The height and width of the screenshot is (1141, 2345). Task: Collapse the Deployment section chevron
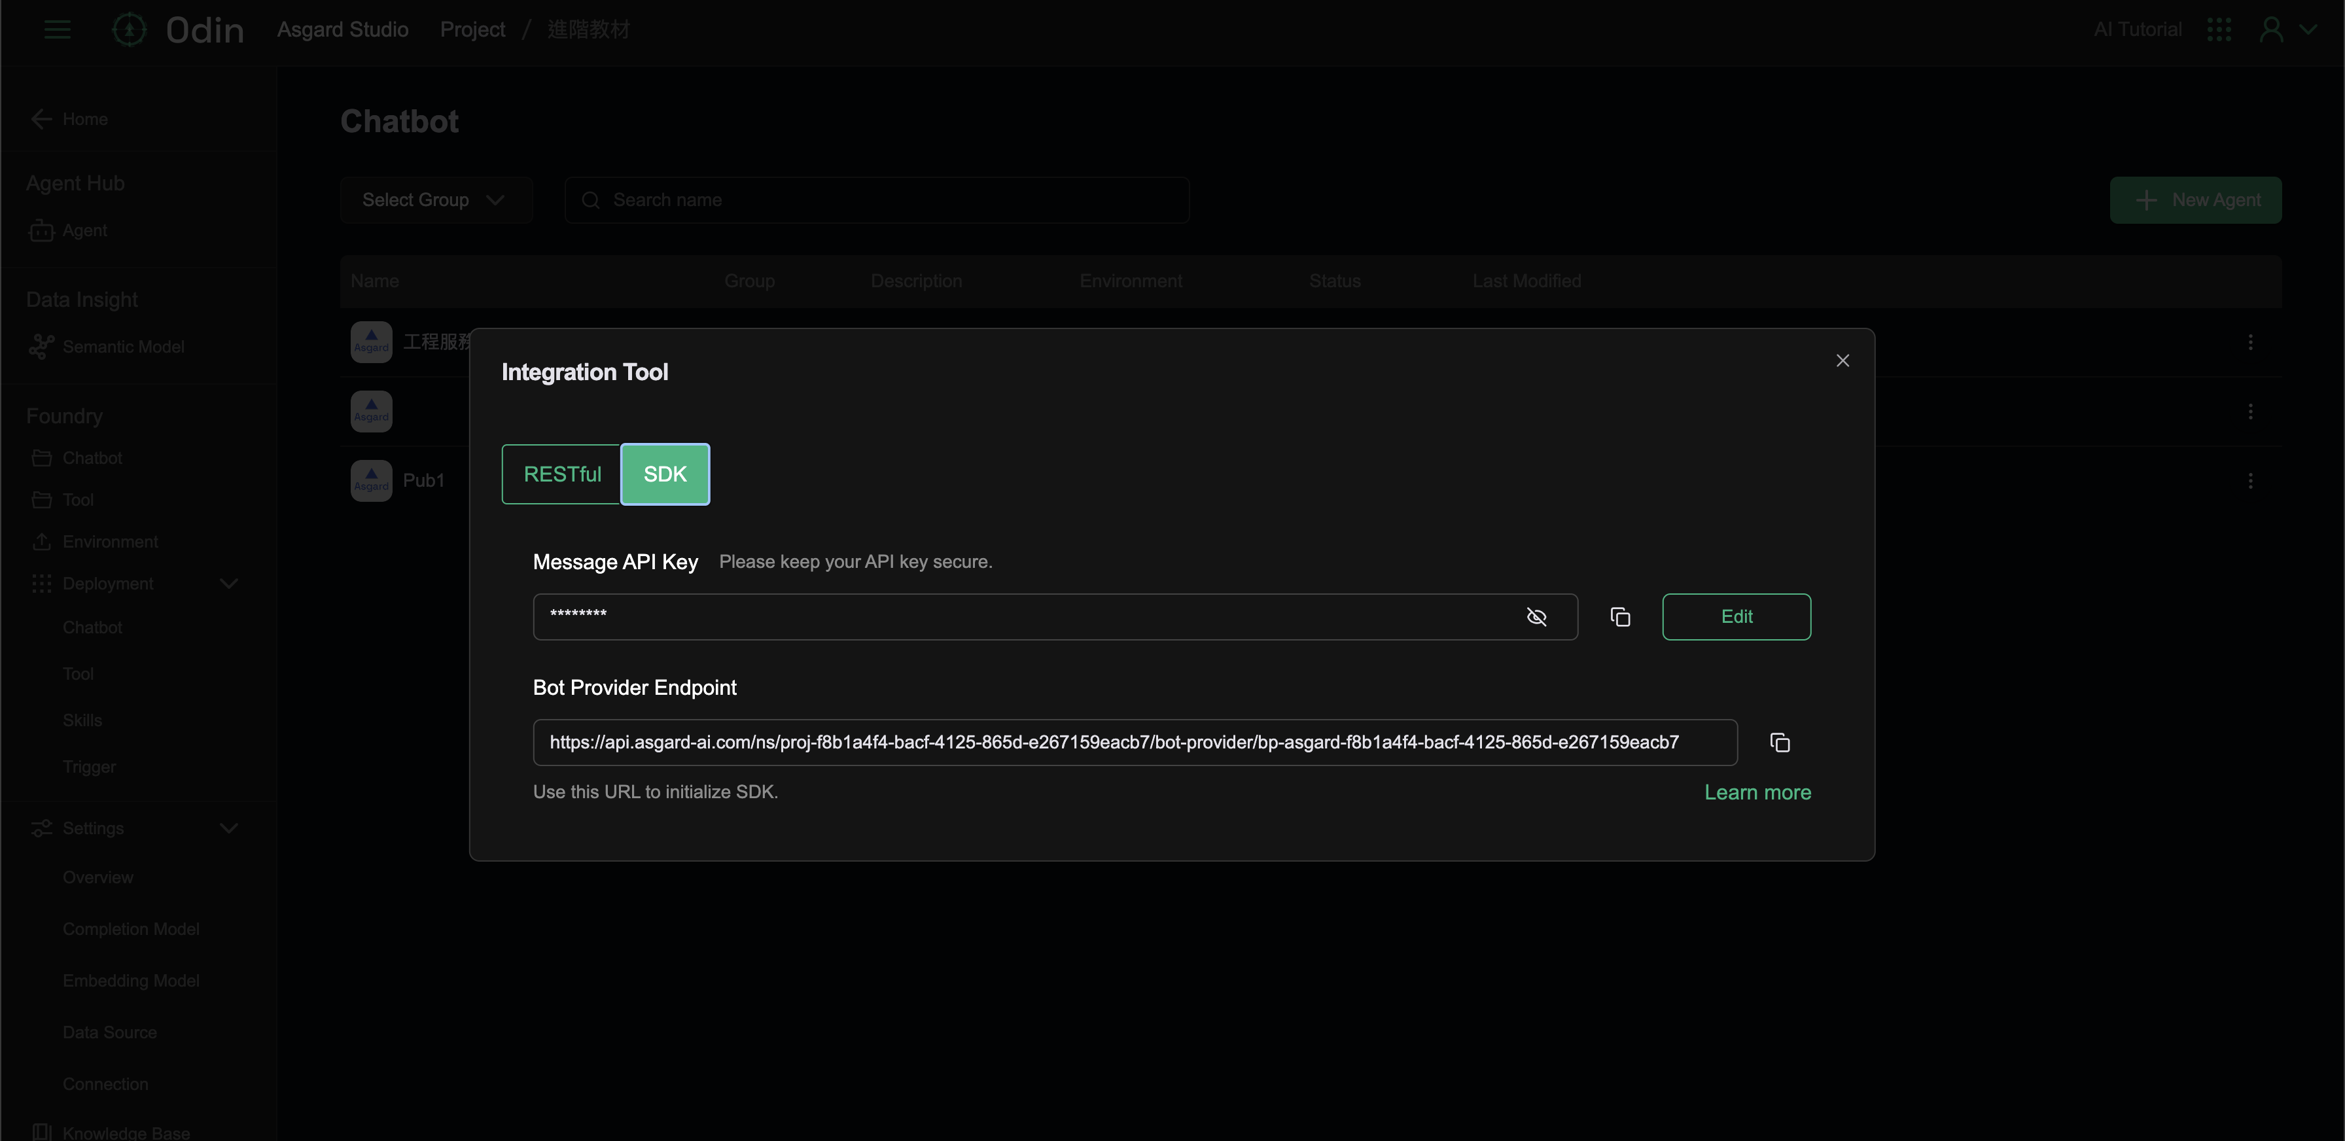[228, 583]
